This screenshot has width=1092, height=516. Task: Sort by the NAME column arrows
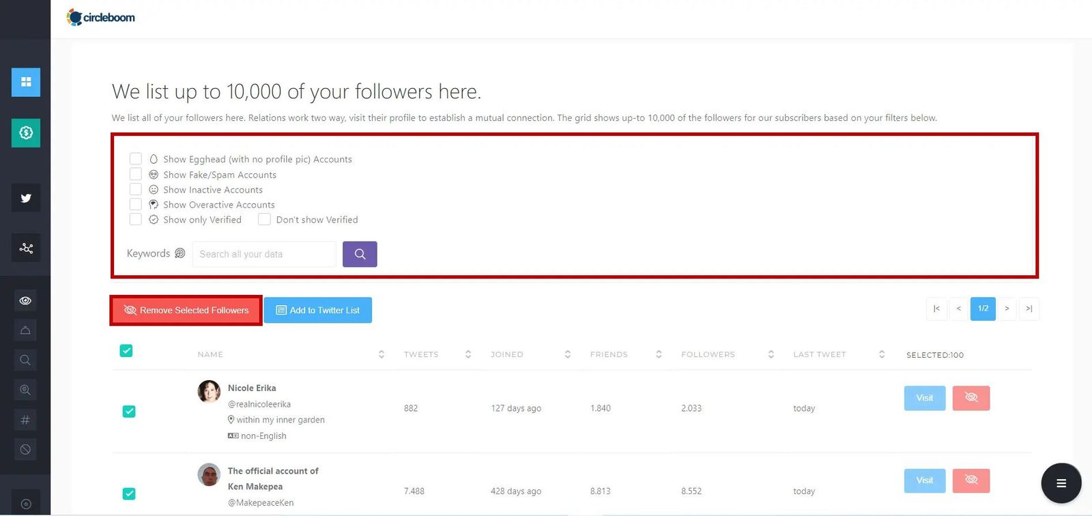[x=382, y=354]
